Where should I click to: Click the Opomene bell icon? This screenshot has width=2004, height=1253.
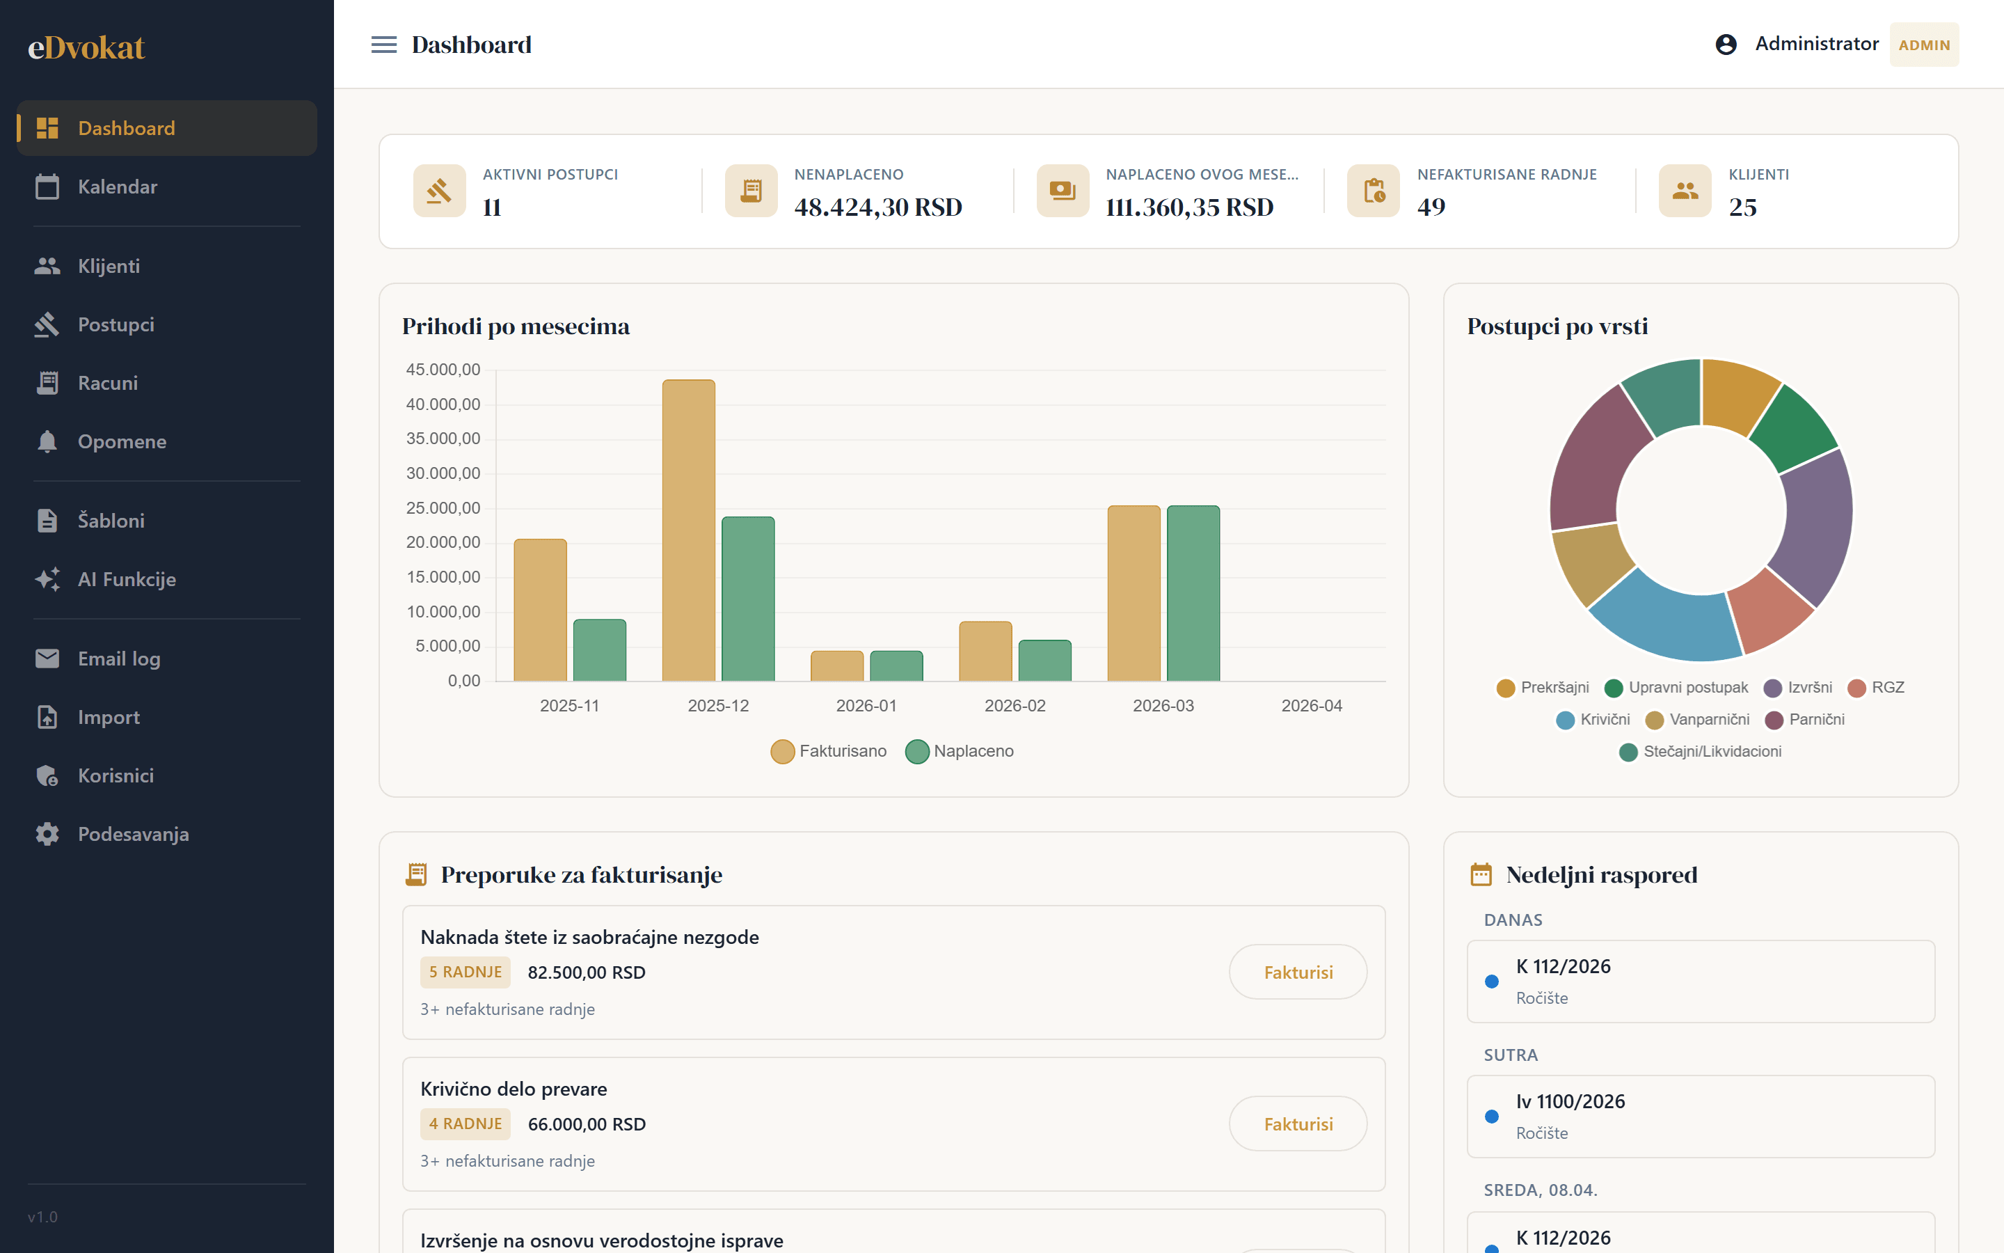(47, 441)
